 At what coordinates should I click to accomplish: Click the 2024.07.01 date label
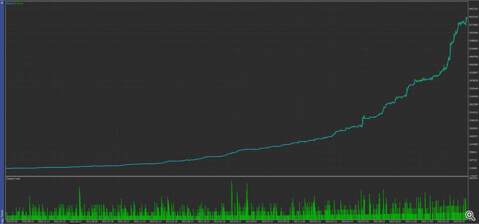[363, 221]
